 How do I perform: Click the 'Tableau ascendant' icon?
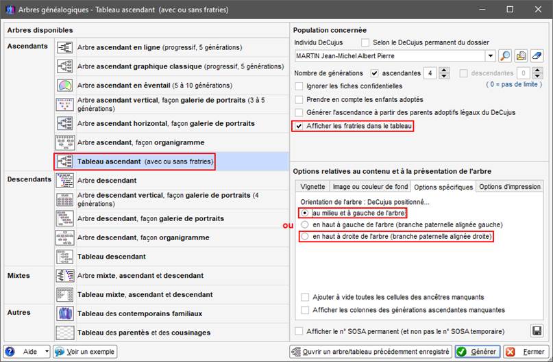(65, 161)
